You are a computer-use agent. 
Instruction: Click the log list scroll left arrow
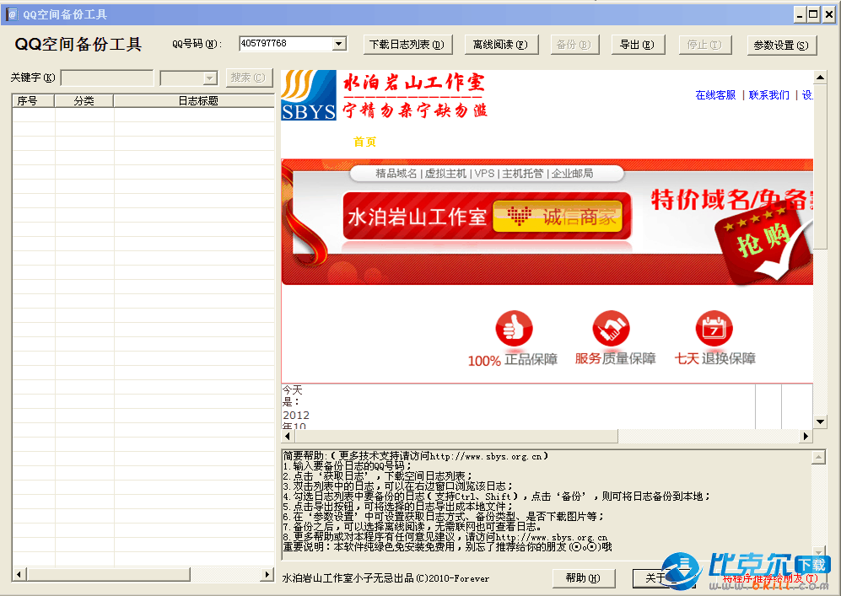pyautogui.click(x=19, y=575)
